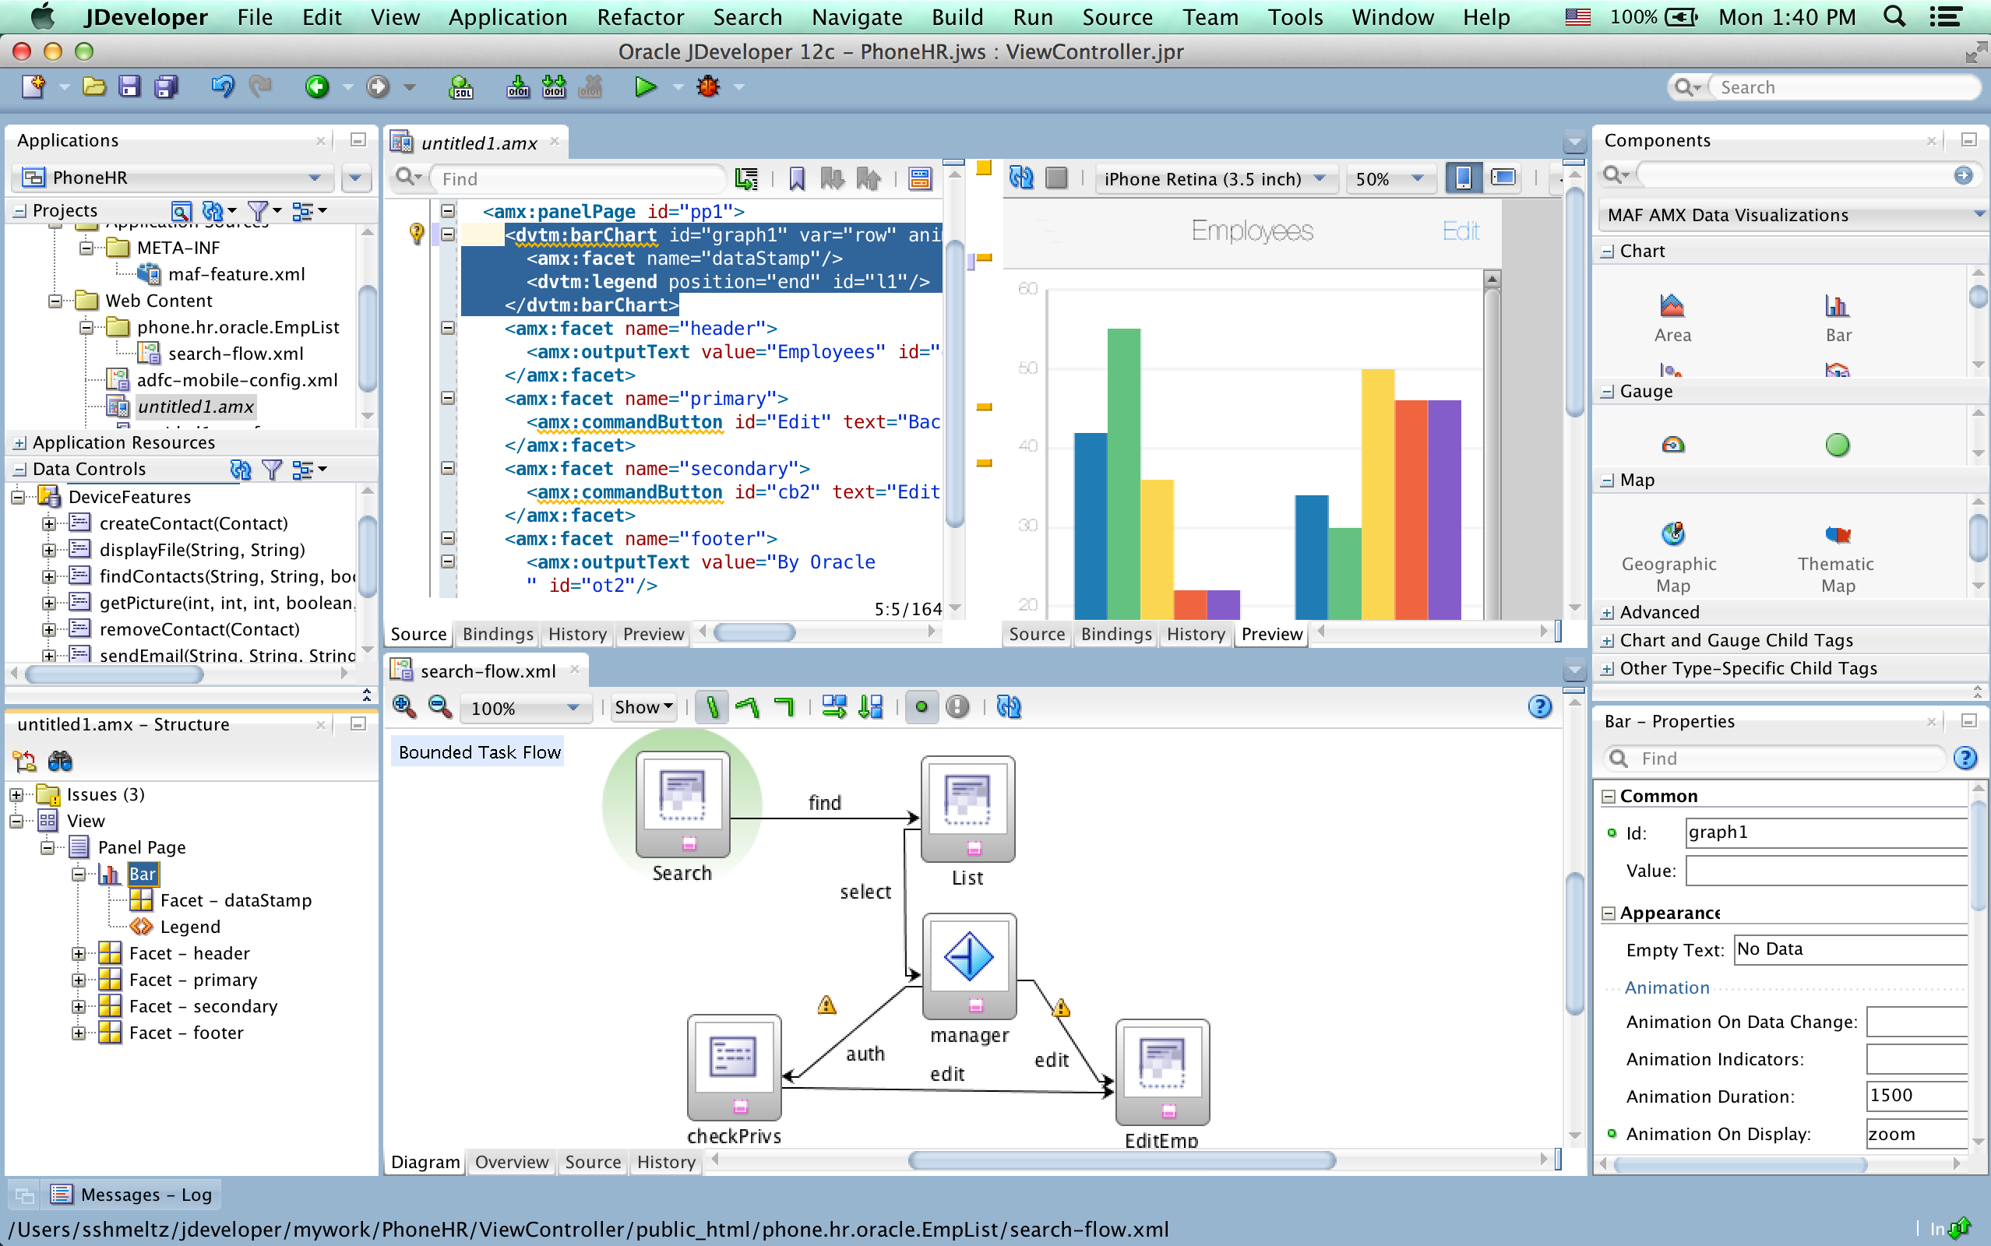Image resolution: width=1991 pixels, height=1246 pixels.
Task: Collapse the Common properties section
Action: click(1608, 796)
